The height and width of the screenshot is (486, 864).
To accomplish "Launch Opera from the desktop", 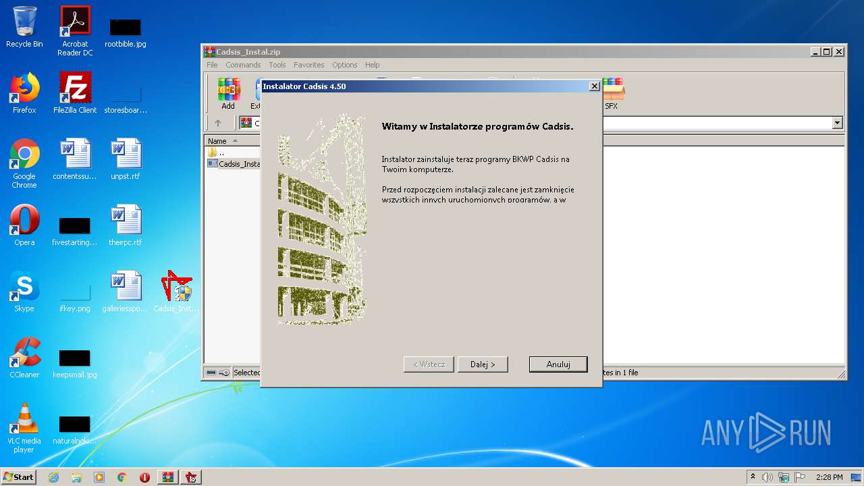I will tap(24, 225).
